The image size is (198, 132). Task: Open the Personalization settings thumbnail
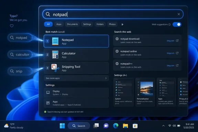point(145,92)
